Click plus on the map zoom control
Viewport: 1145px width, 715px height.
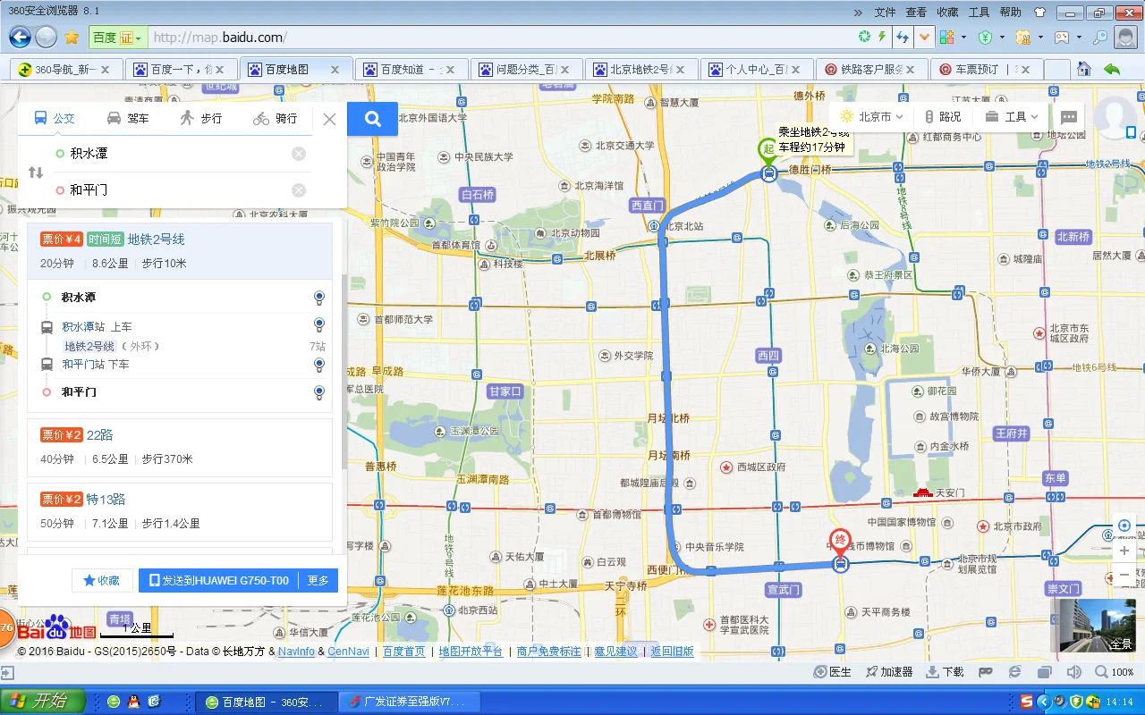pyautogui.click(x=1124, y=551)
